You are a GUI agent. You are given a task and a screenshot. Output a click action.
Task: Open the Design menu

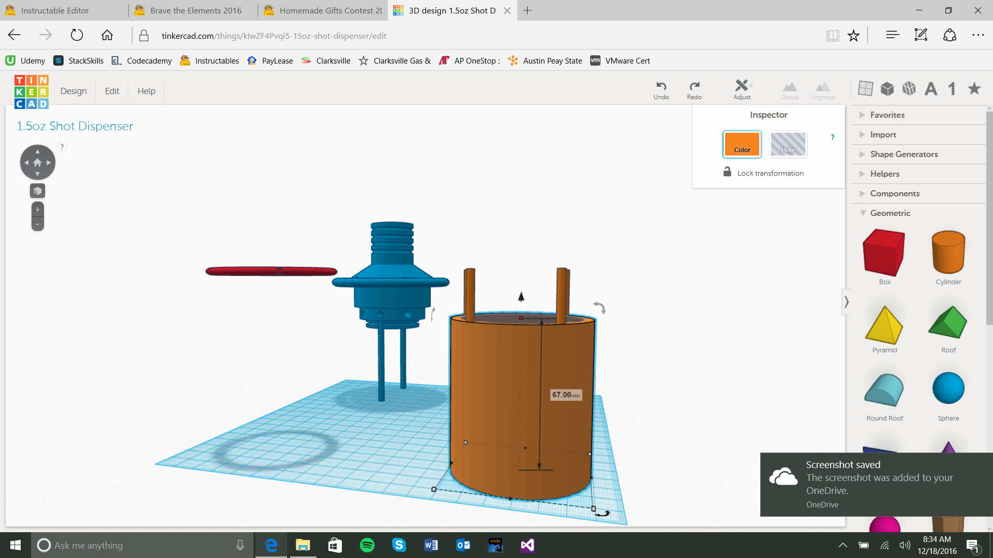point(73,91)
